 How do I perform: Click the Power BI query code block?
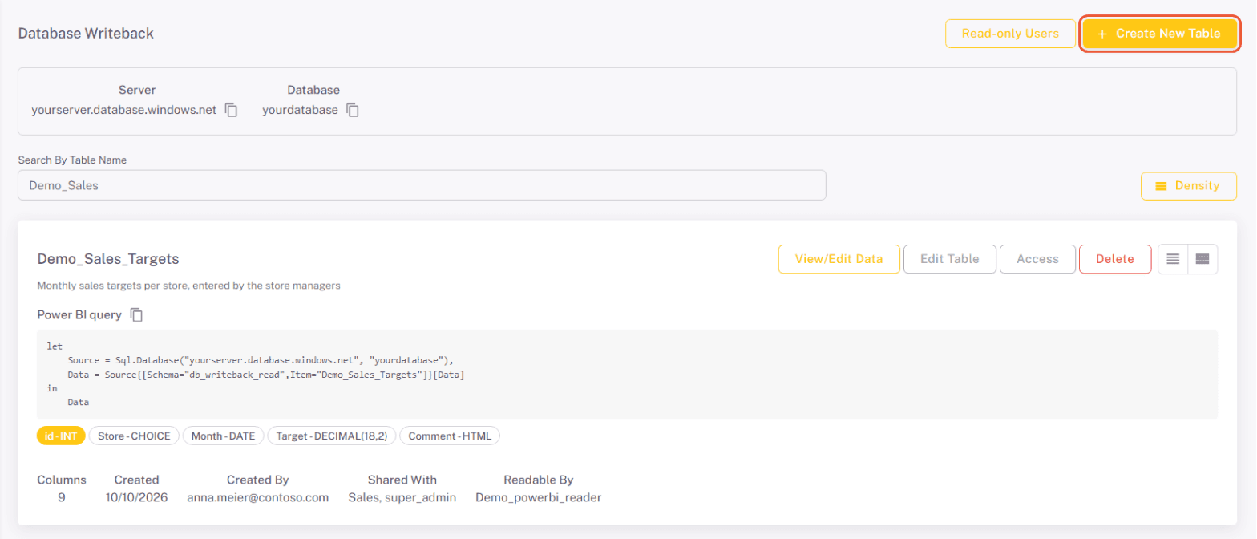627,374
